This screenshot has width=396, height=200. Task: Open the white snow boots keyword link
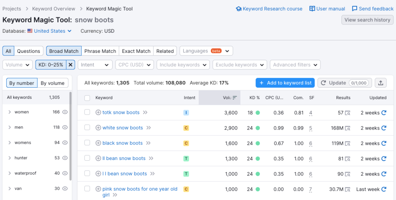click(x=123, y=128)
